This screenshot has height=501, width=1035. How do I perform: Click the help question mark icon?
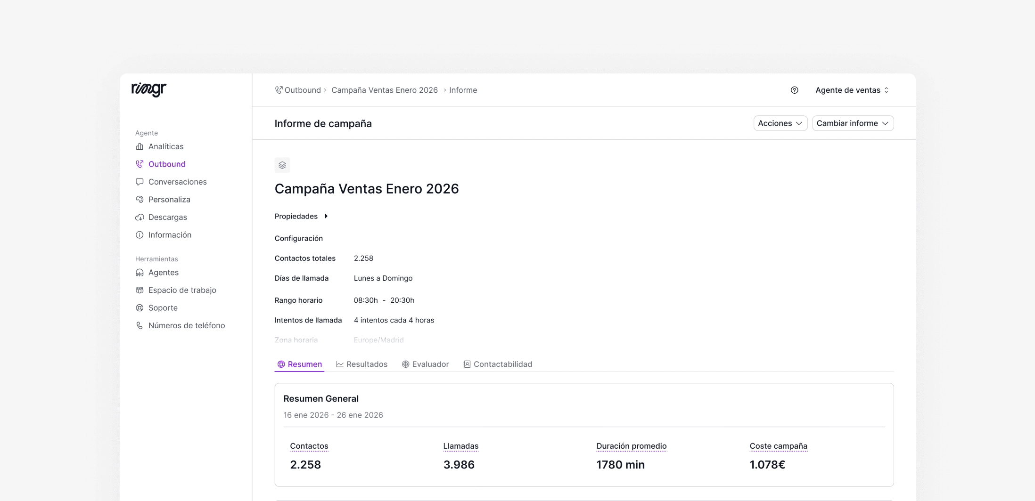[x=794, y=90]
